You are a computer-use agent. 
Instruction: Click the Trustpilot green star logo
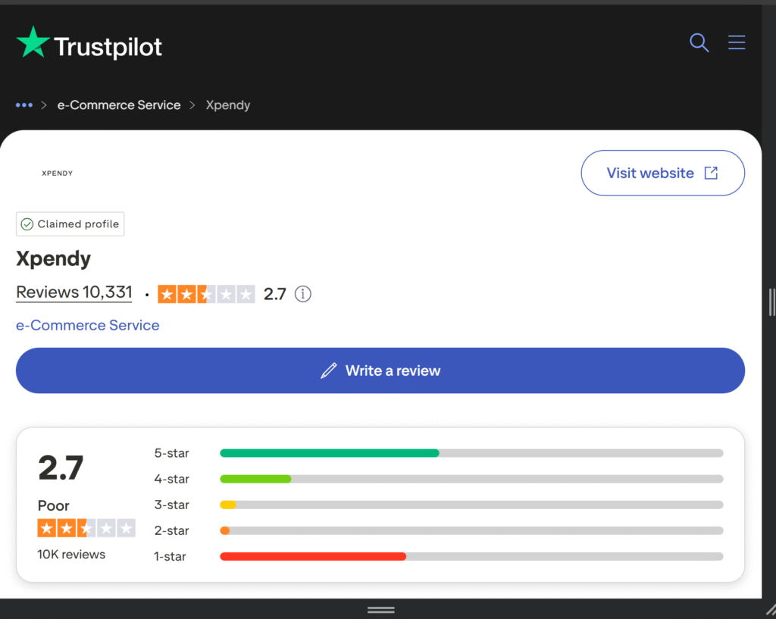tap(33, 42)
